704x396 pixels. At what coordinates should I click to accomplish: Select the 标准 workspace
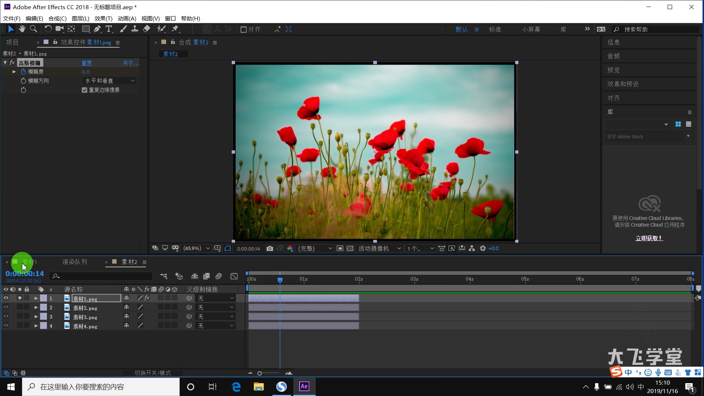click(x=495, y=29)
